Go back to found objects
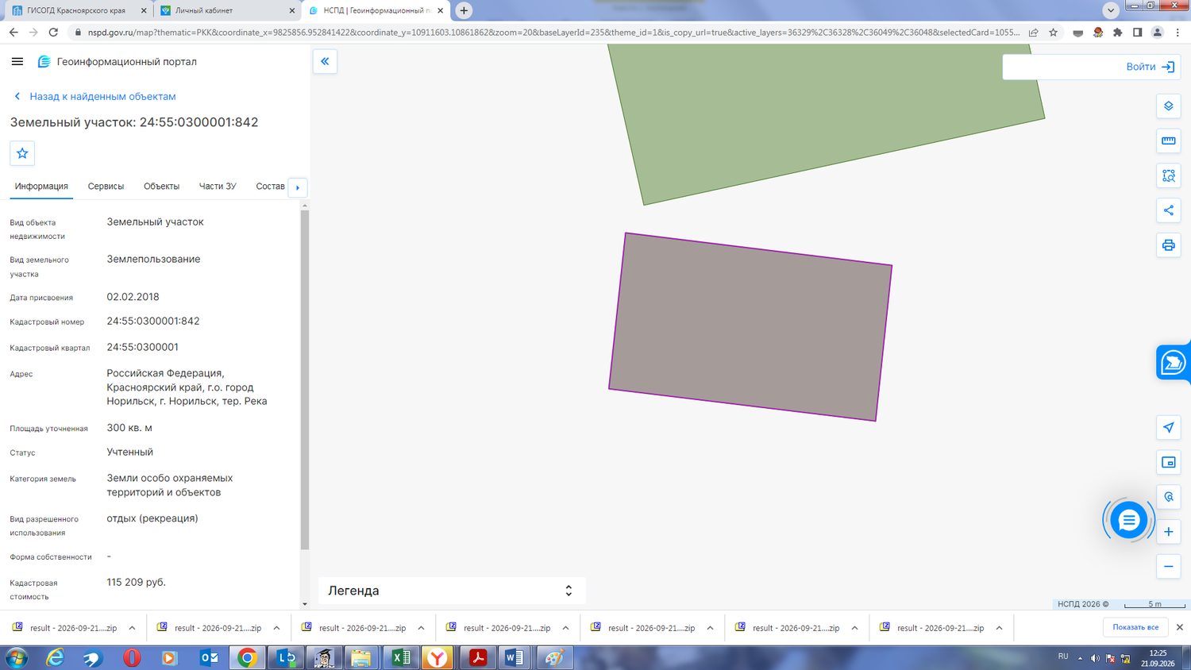Screen dimensions: 1191x670 pyautogui.click(x=94, y=96)
